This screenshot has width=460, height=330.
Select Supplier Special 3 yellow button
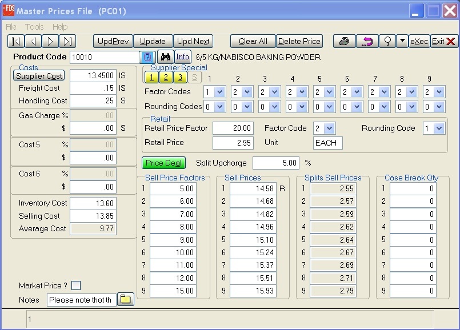tap(180, 78)
